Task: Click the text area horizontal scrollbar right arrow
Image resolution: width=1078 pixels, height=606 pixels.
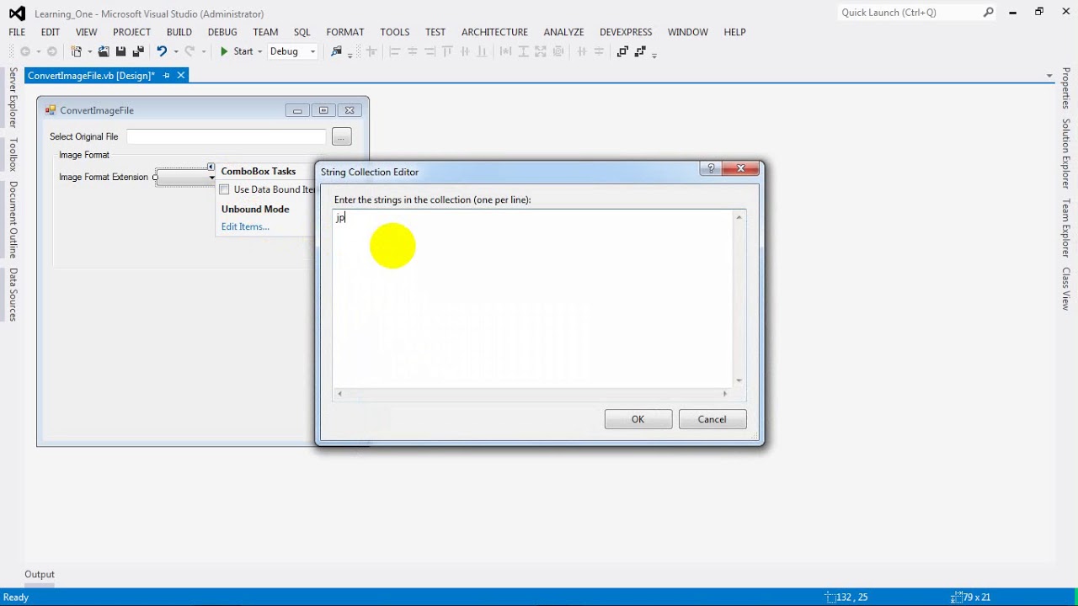Action: tap(725, 393)
